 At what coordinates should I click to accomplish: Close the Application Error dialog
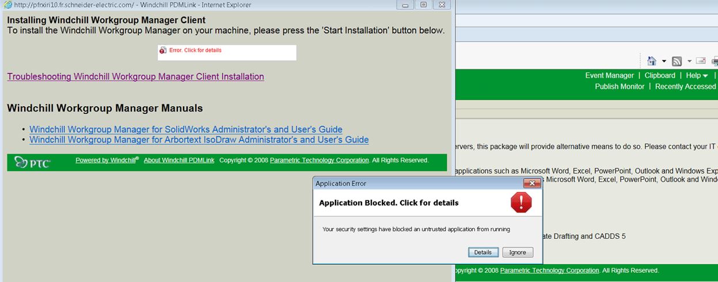click(531, 183)
